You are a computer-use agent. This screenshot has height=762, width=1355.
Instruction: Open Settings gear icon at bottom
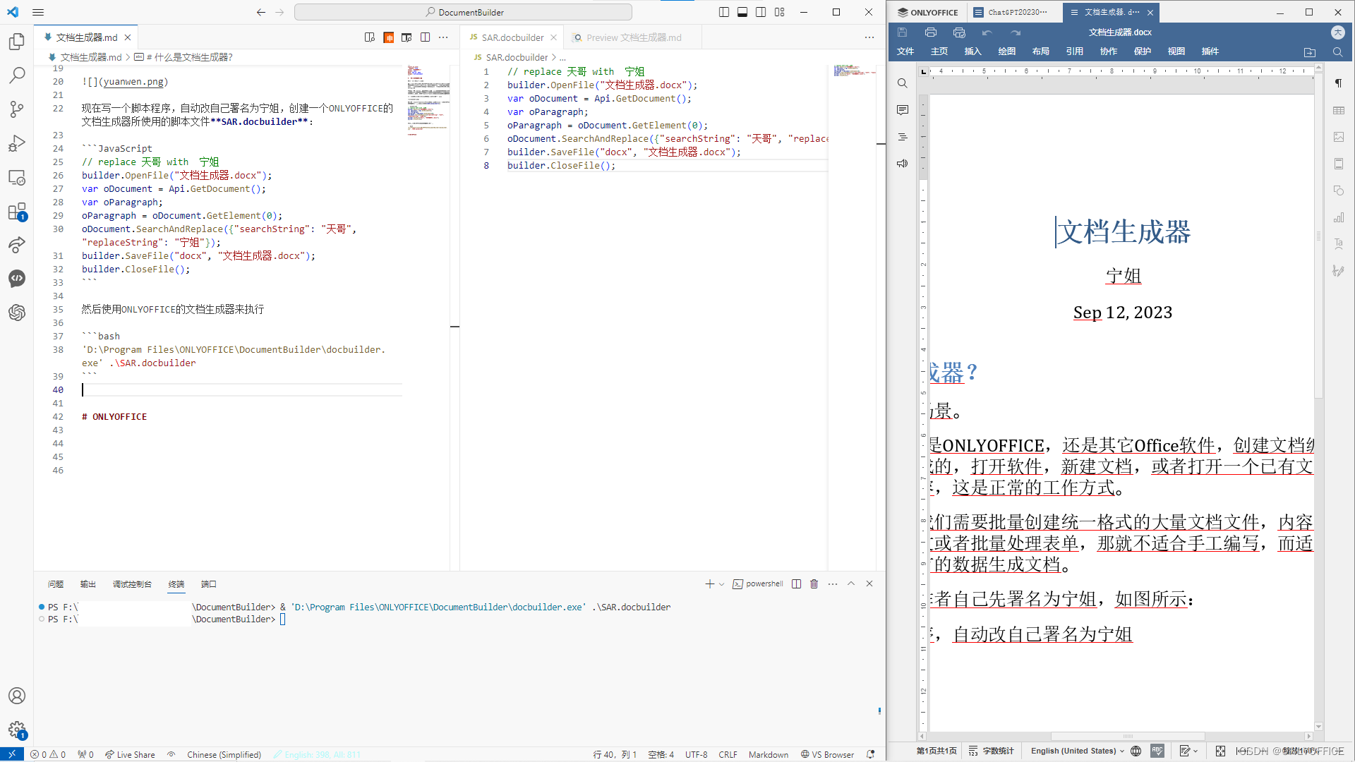point(17,730)
